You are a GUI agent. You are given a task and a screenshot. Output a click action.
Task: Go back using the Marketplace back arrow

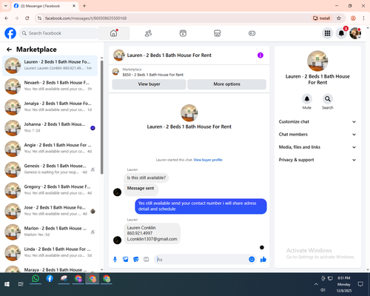click(9, 50)
